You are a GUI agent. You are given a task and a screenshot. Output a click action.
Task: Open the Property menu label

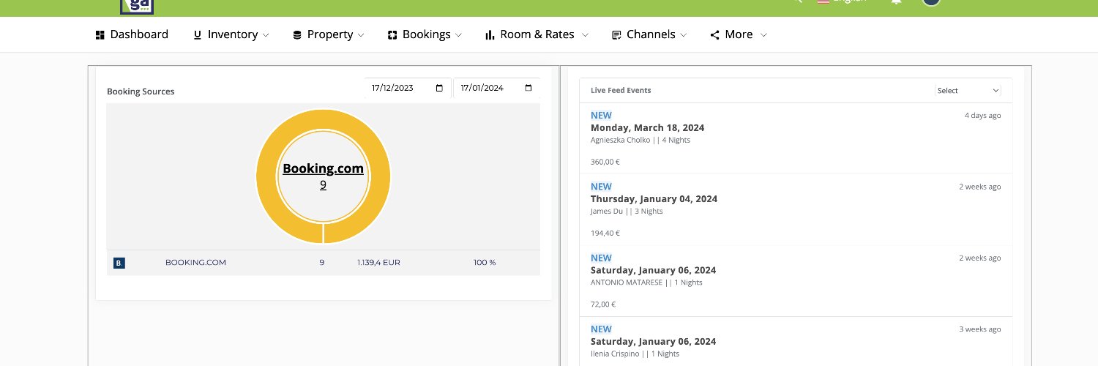[x=330, y=34]
